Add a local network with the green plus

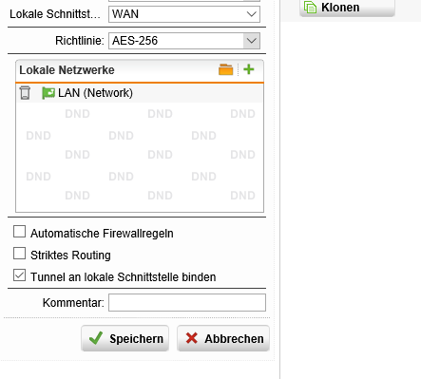click(x=249, y=69)
